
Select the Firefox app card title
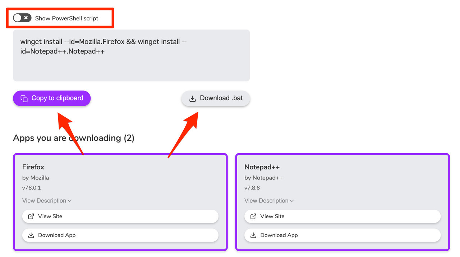pyautogui.click(x=33, y=167)
